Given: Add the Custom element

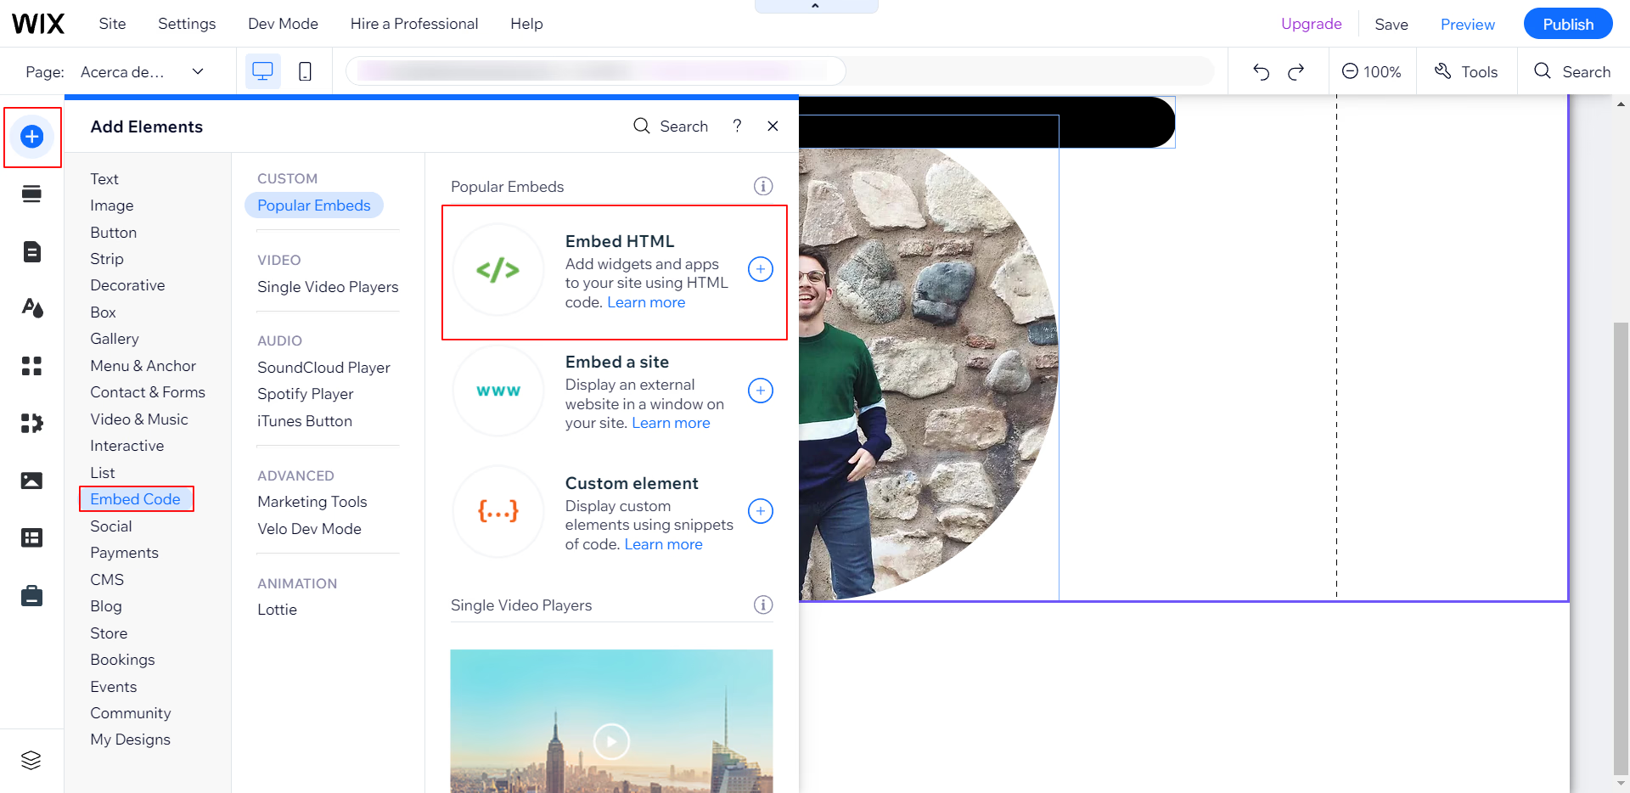Looking at the screenshot, I should coord(761,511).
